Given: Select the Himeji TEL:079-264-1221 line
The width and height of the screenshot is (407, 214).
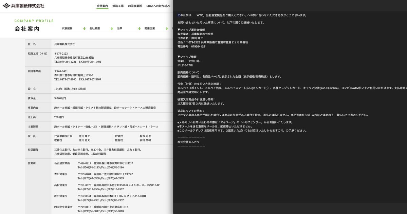Looking at the screenshot, I should click(65, 62).
